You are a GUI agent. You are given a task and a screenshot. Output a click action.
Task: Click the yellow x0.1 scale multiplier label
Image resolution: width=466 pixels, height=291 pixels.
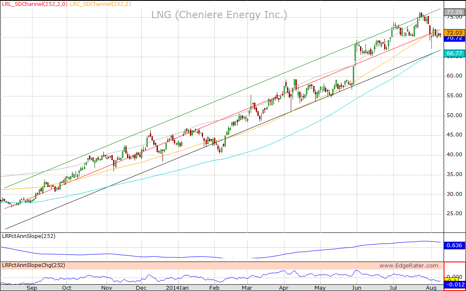(x=451, y=280)
